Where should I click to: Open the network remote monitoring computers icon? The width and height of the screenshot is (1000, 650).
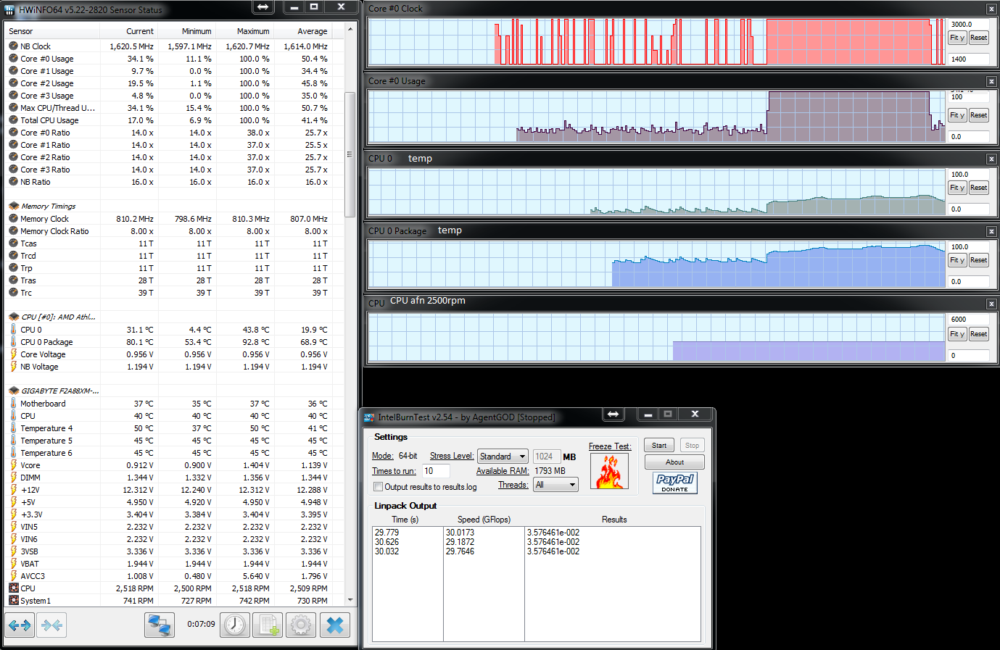[159, 625]
